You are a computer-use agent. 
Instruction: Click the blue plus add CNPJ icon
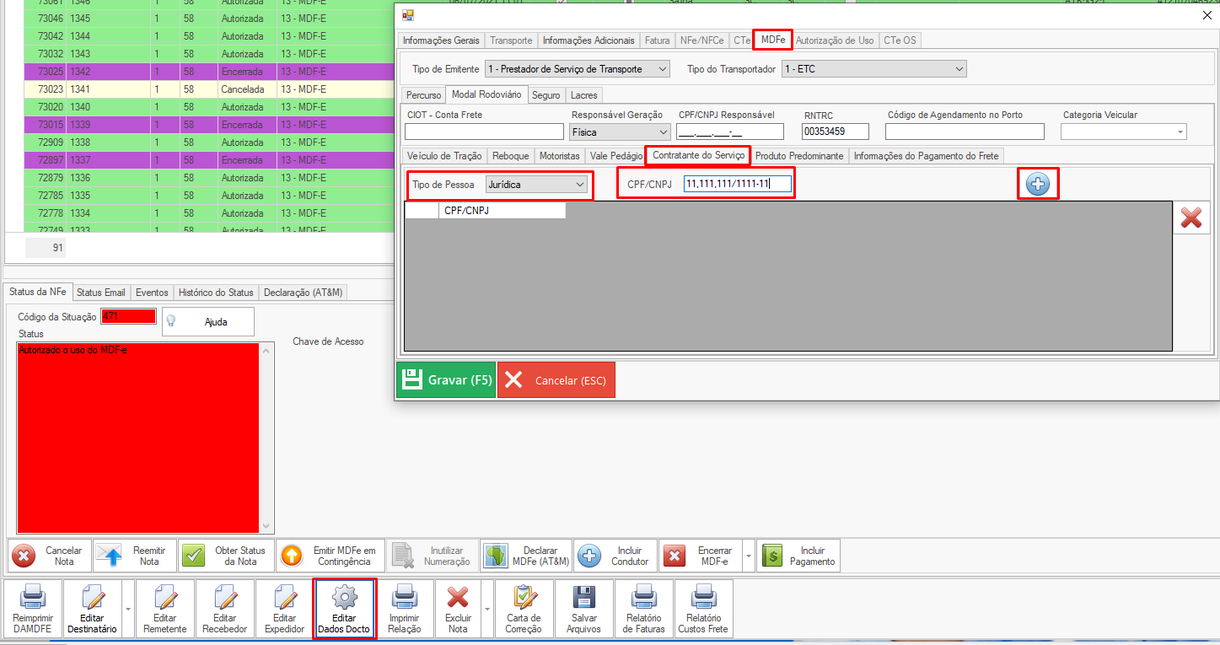point(1038,184)
